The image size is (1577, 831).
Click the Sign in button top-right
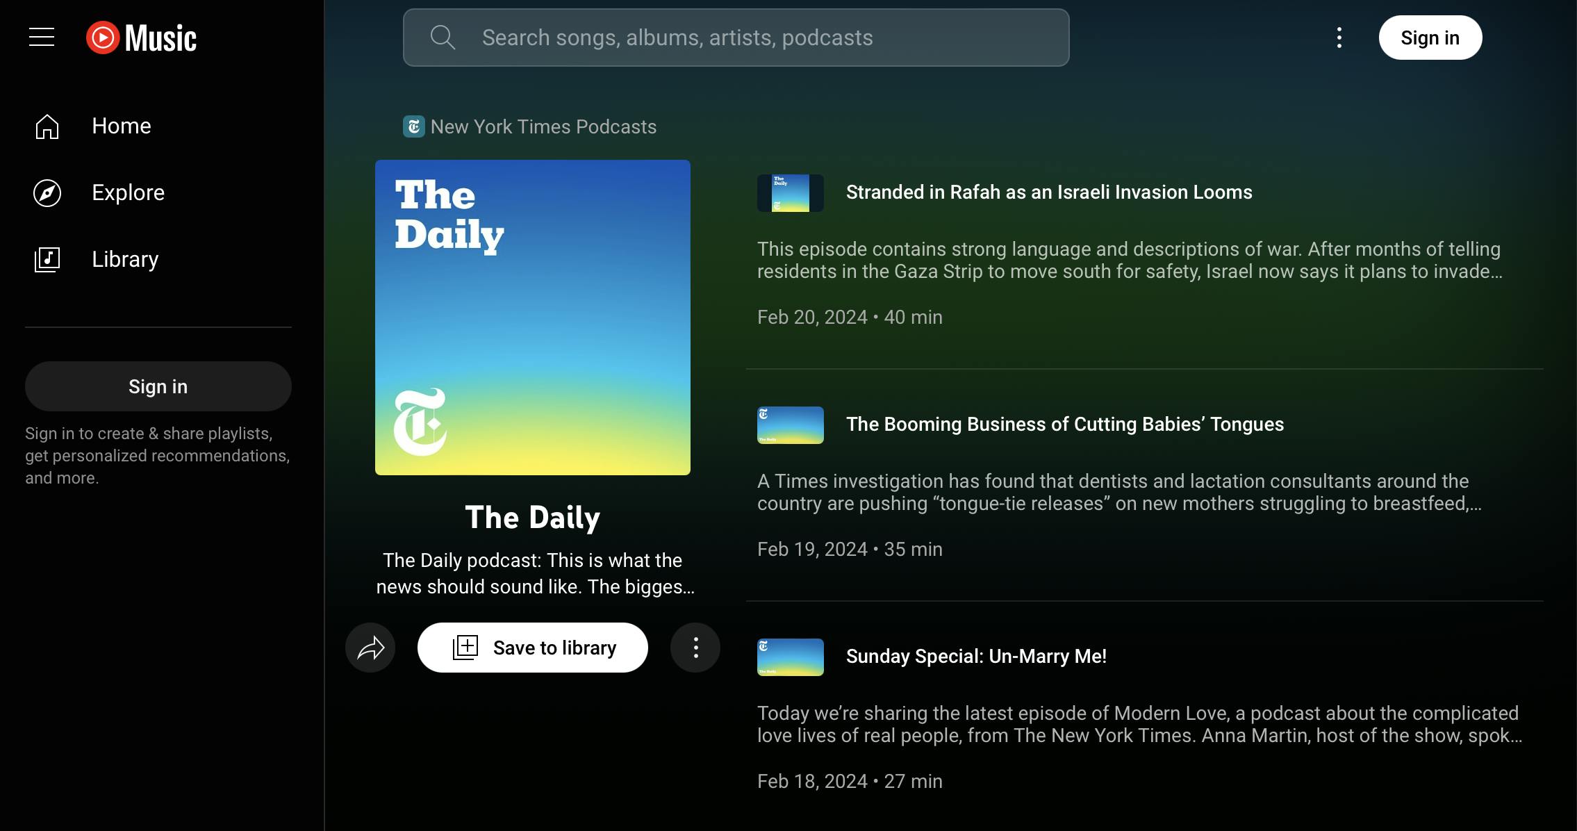point(1430,37)
